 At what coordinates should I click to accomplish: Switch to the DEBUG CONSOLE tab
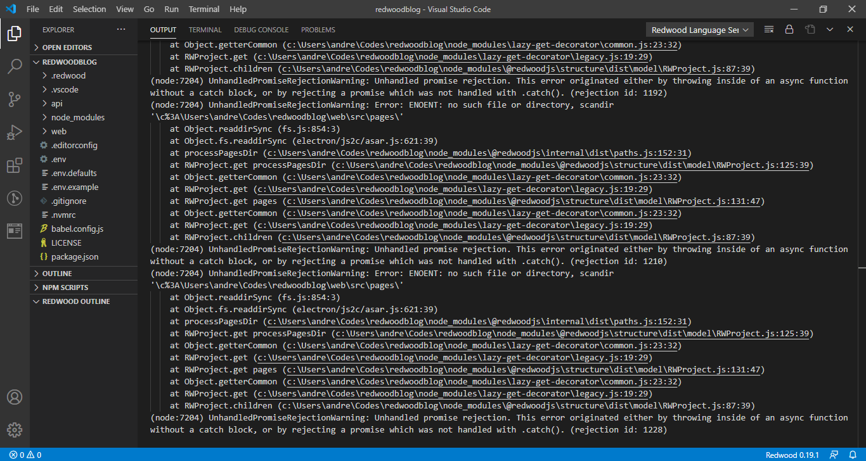coord(261,30)
